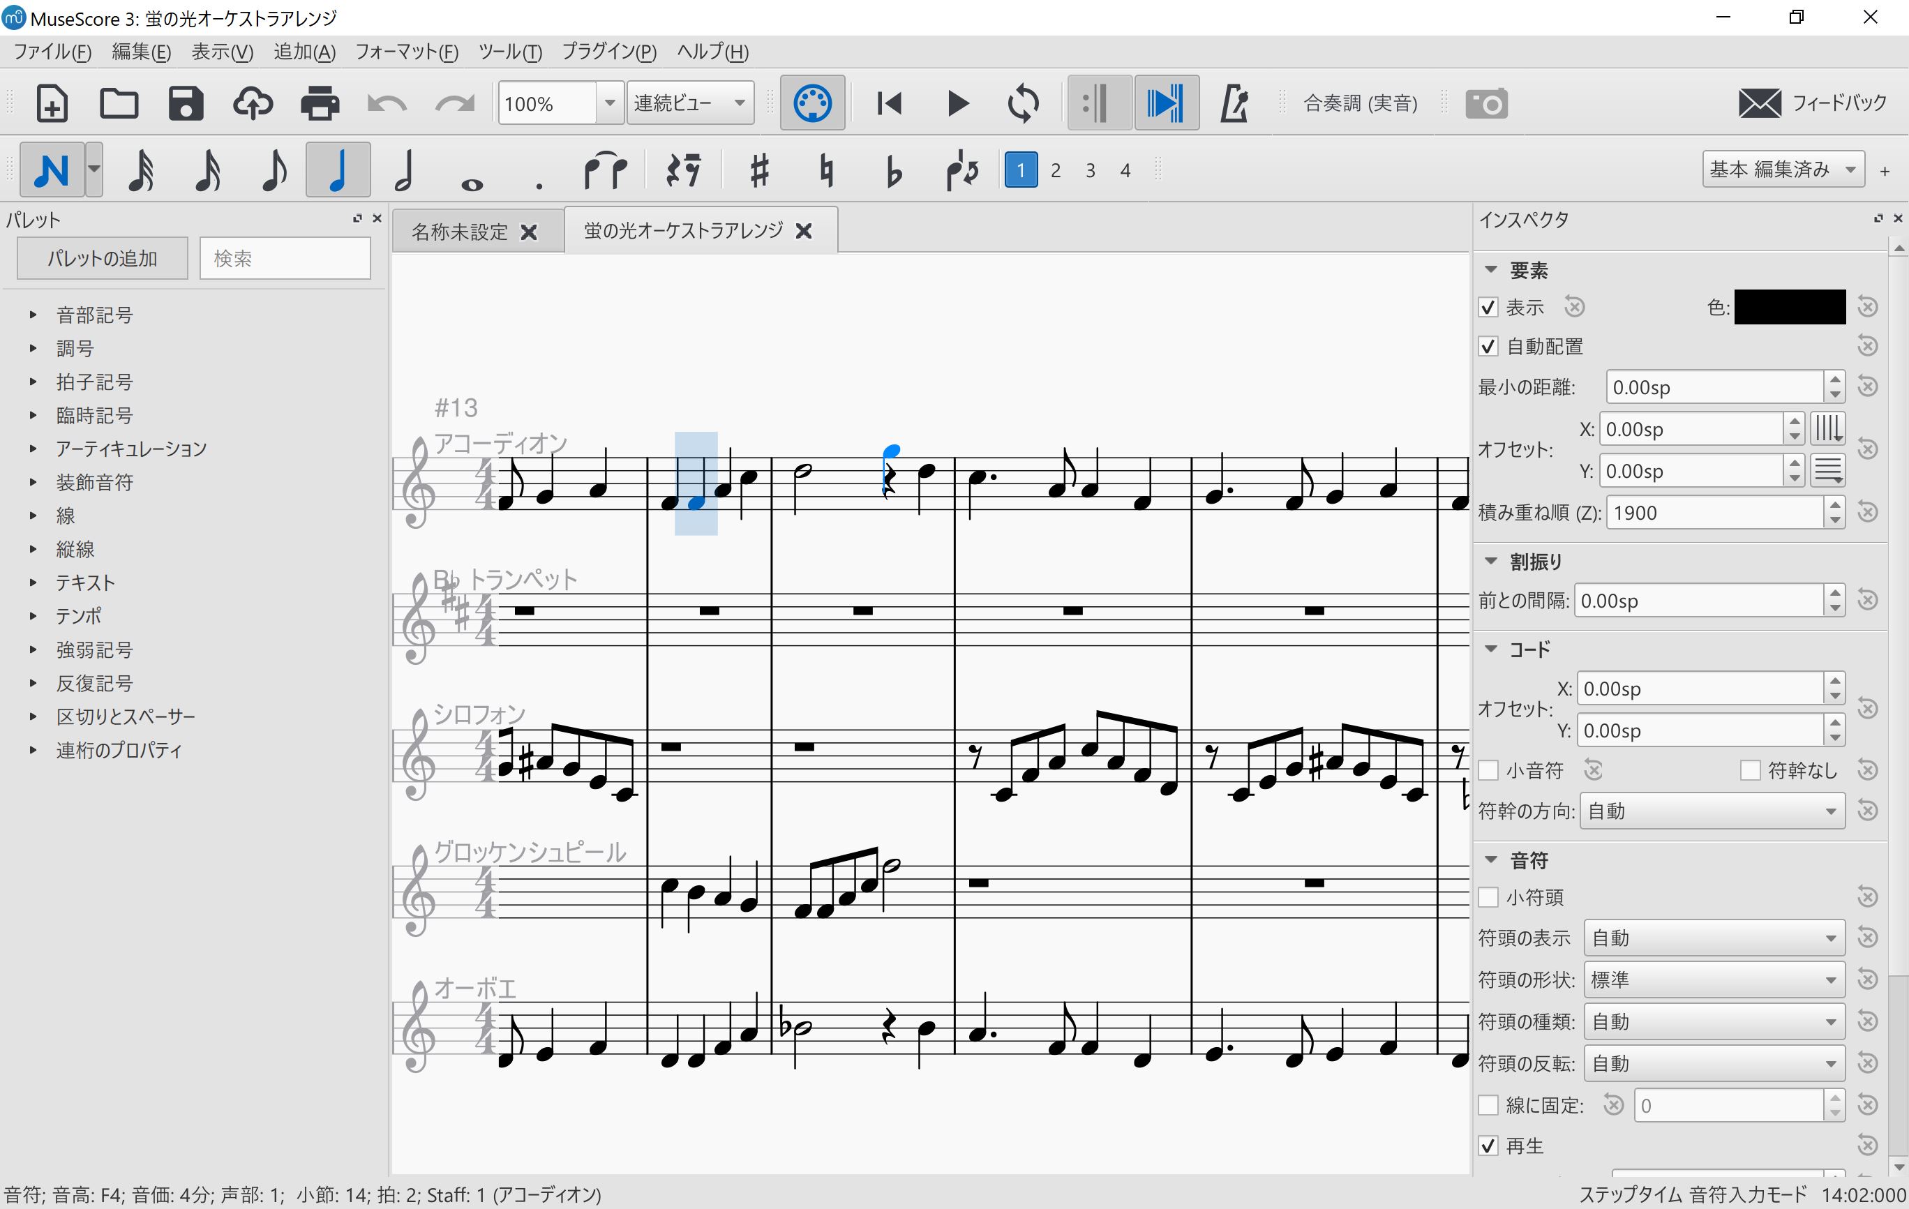Click the 積み重ね順 (Z) value field

click(1714, 513)
